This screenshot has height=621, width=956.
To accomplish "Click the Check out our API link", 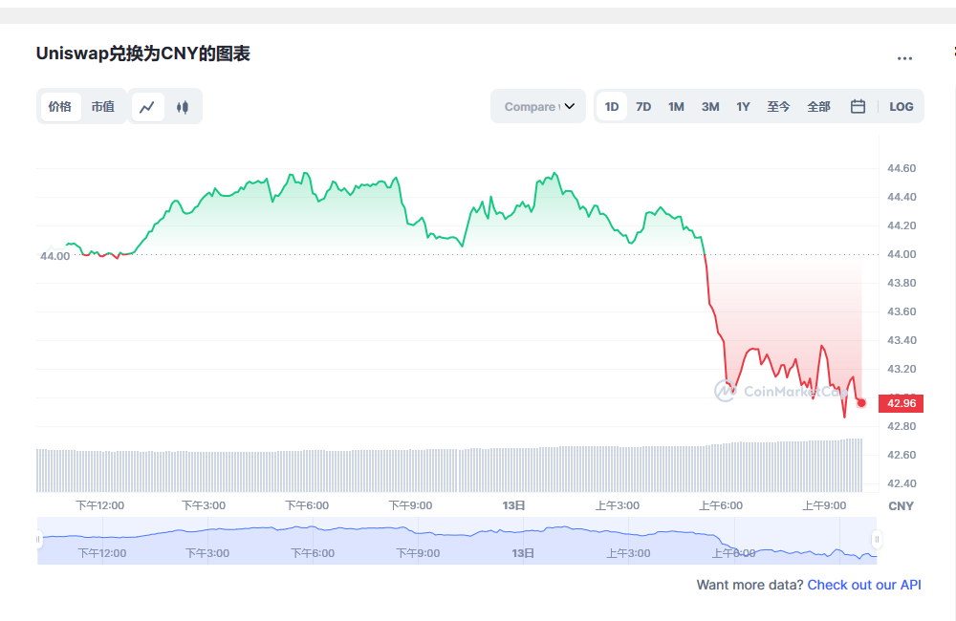I will [x=864, y=585].
